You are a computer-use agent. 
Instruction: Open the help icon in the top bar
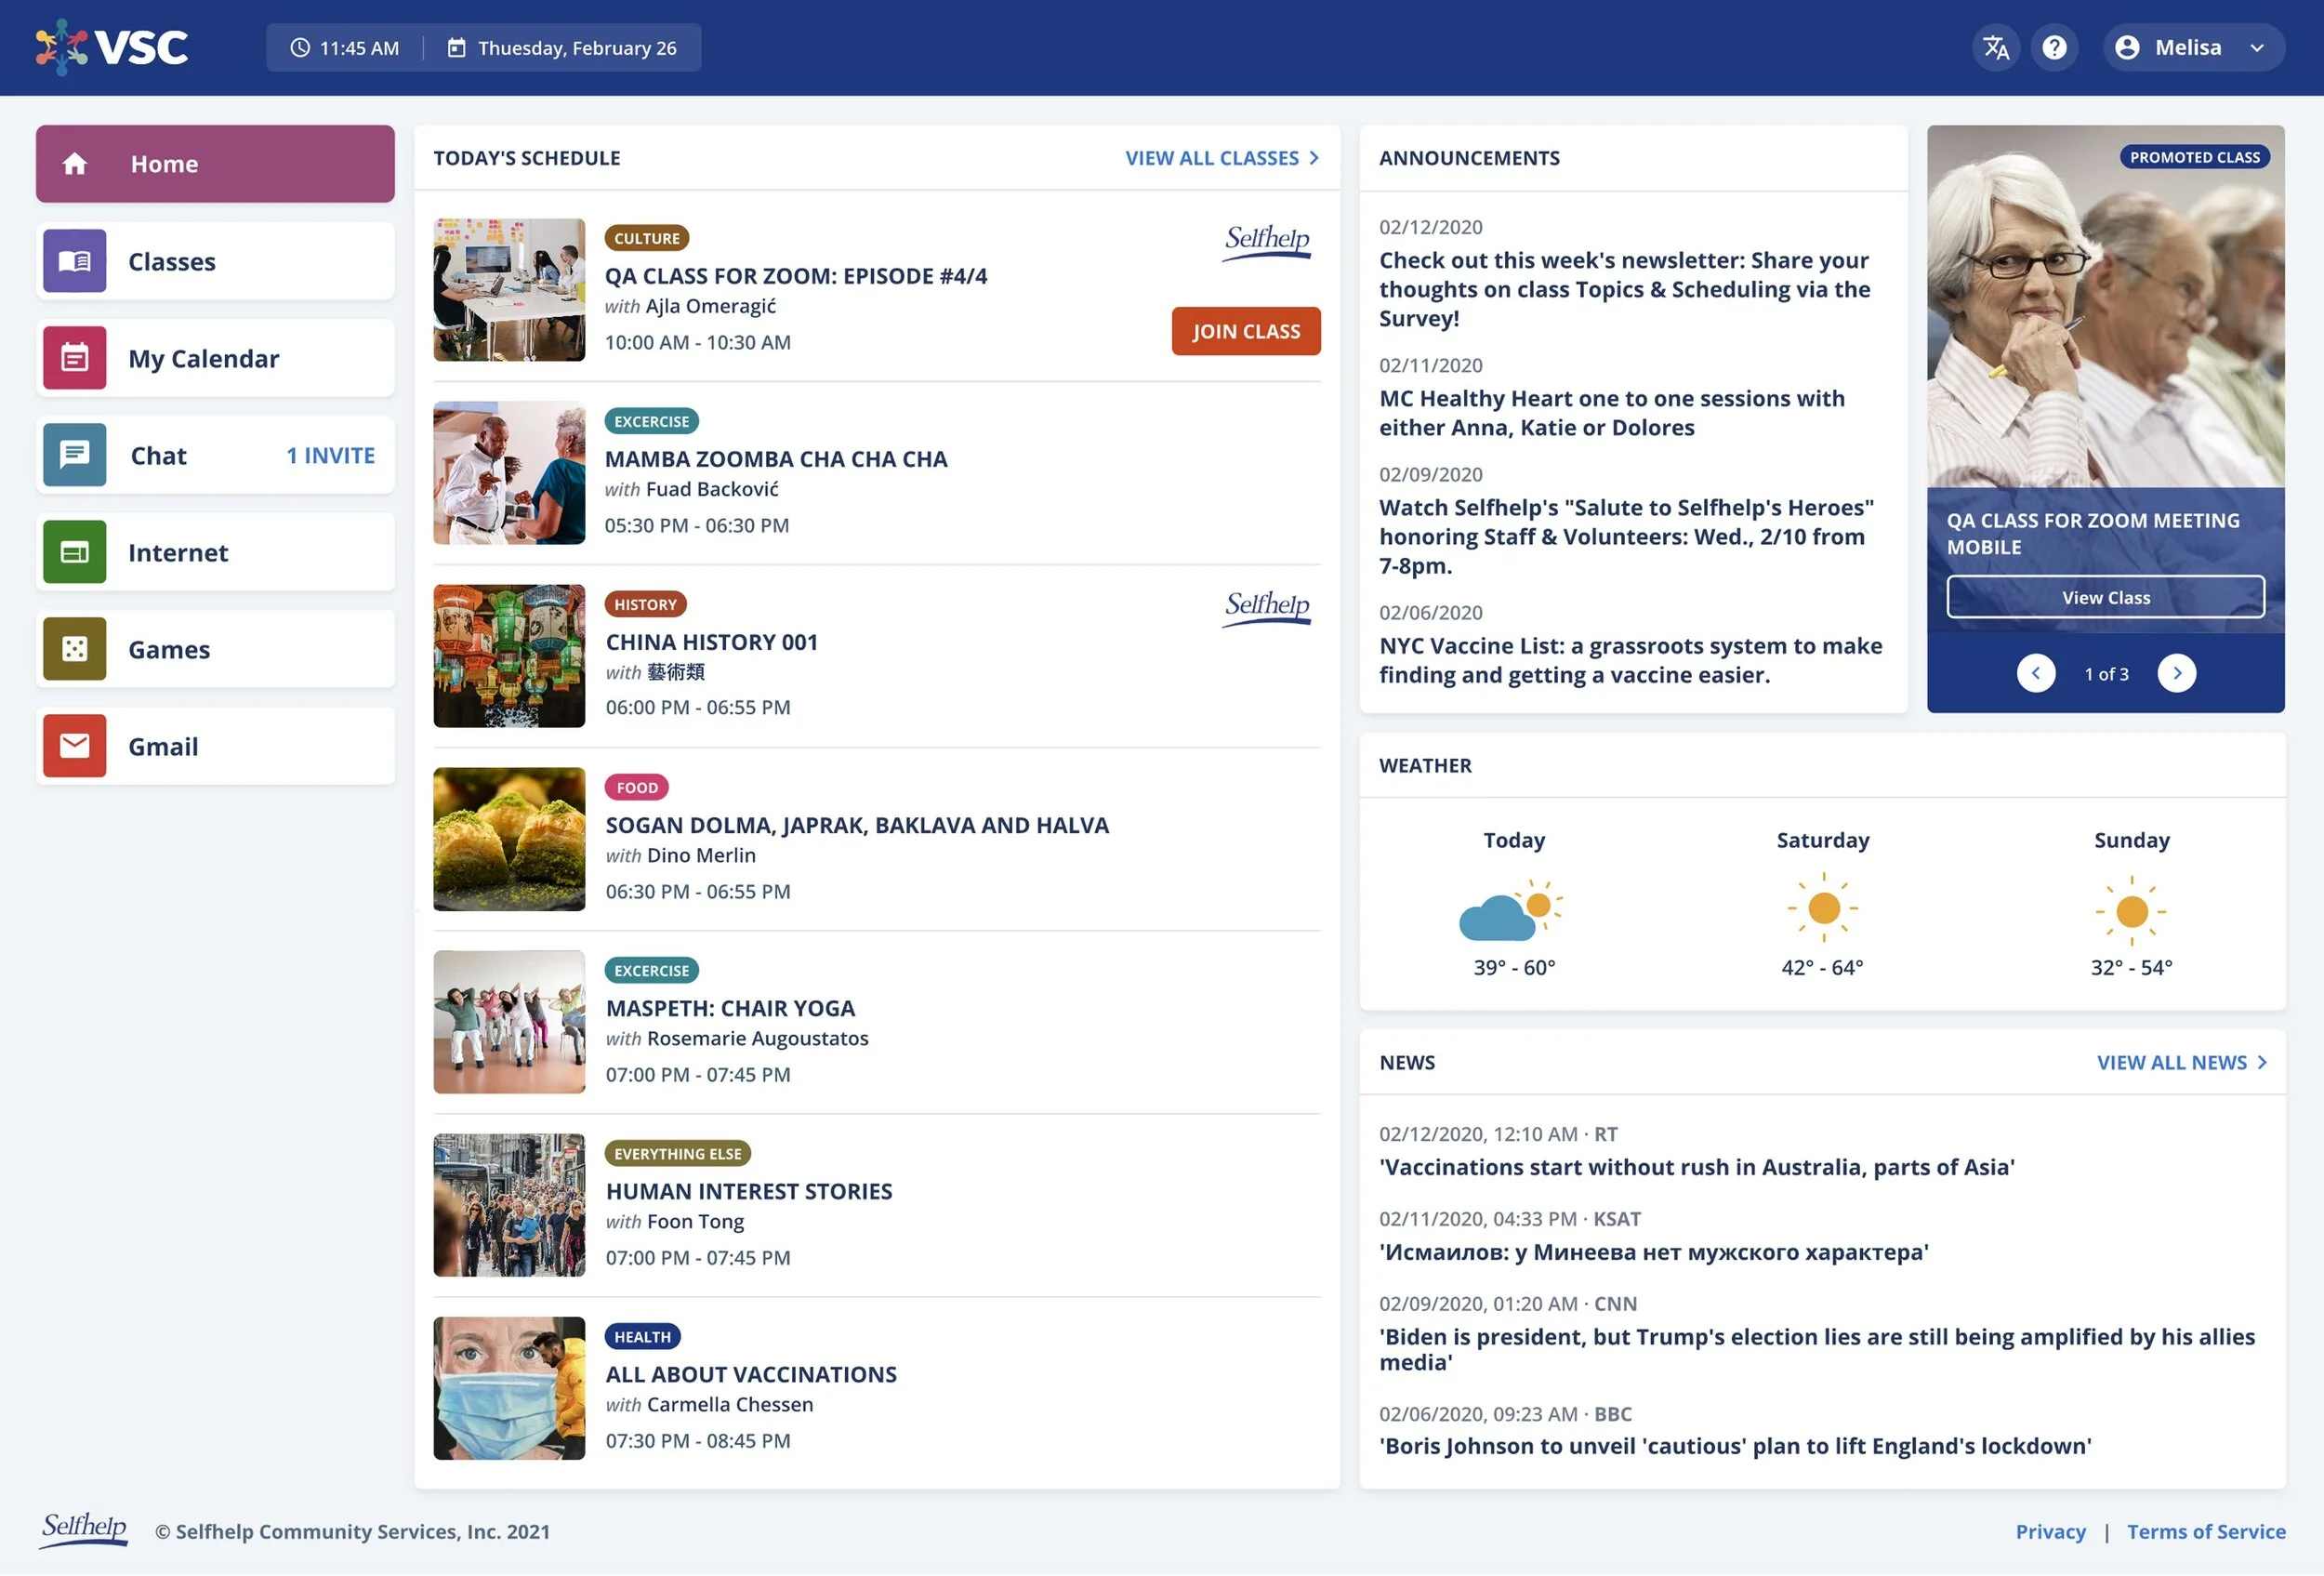(2055, 47)
